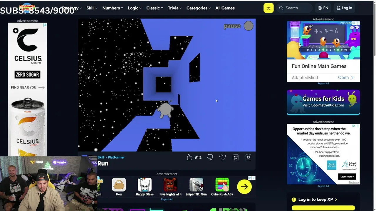Click the Log In button
The width and height of the screenshot is (376, 211).
344,8
